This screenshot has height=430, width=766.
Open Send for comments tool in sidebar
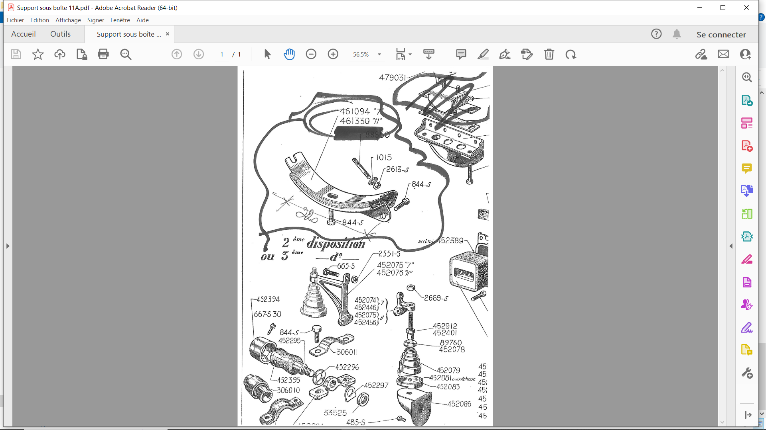pyautogui.click(x=747, y=350)
